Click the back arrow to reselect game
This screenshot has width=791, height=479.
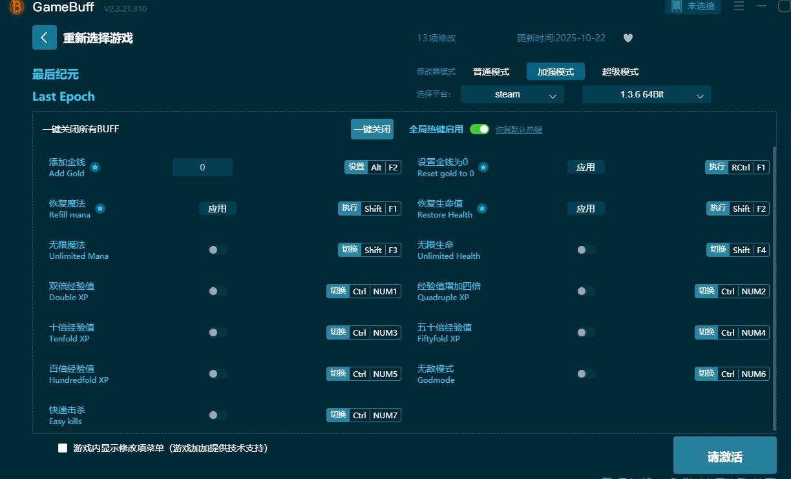[x=44, y=37]
